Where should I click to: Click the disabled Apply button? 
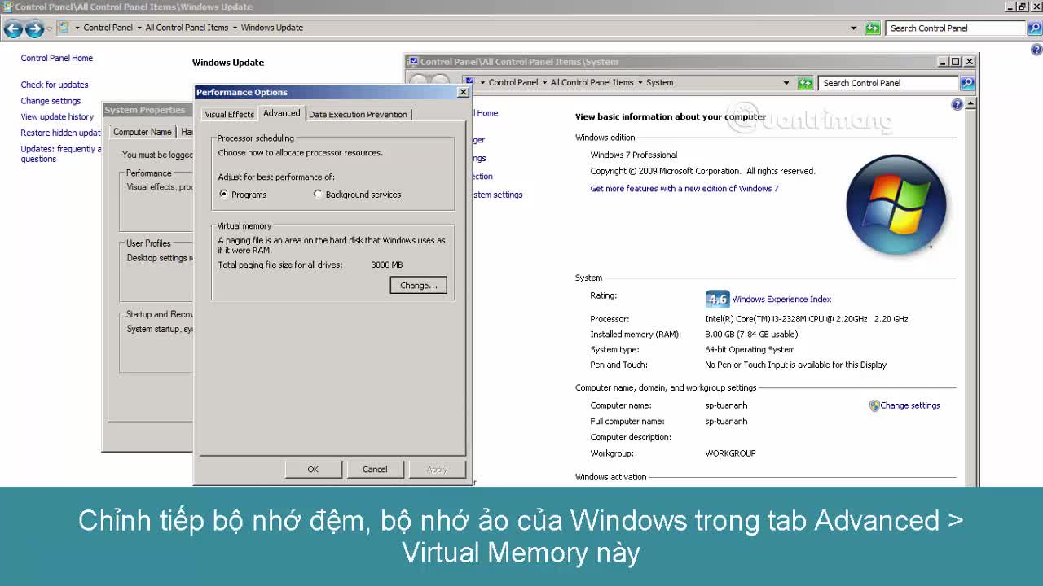pyautogui.click(x=437, y=470)
